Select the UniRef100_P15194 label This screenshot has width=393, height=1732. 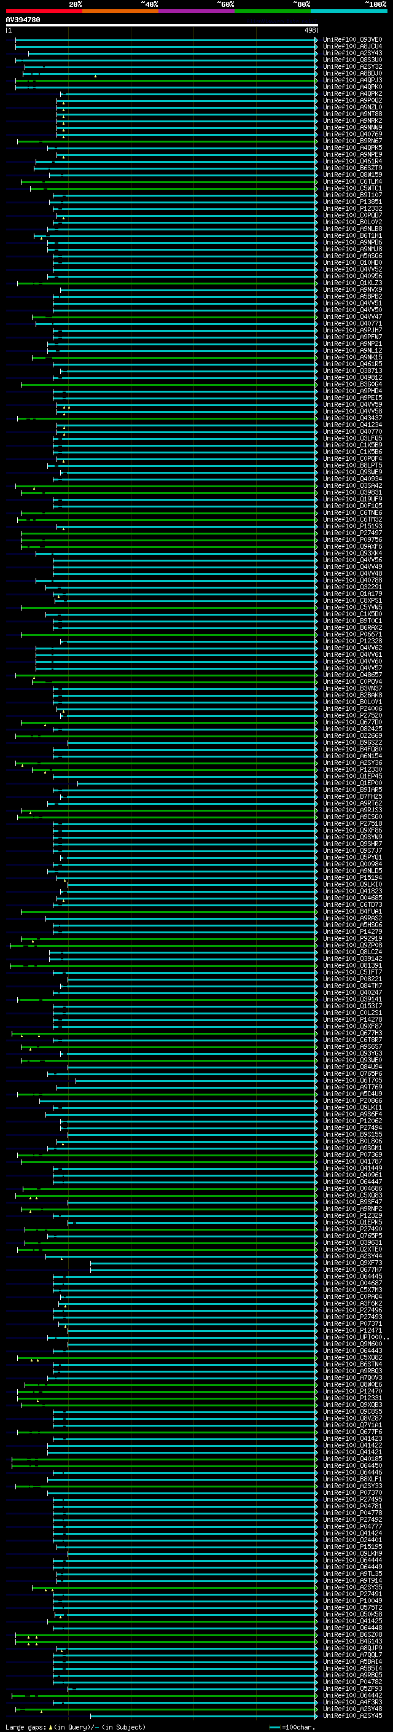click(352, 877)
